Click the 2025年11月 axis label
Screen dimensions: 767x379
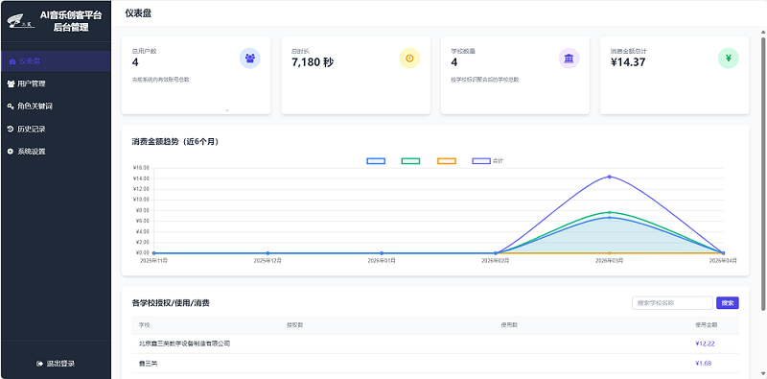153,261
